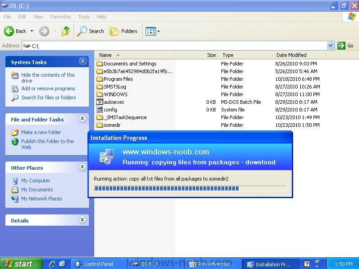The image size is (359, 269).
Task: Select the e5b3b7a6452984d0b2fa19fb folder icon
Action: click(100, 71)
